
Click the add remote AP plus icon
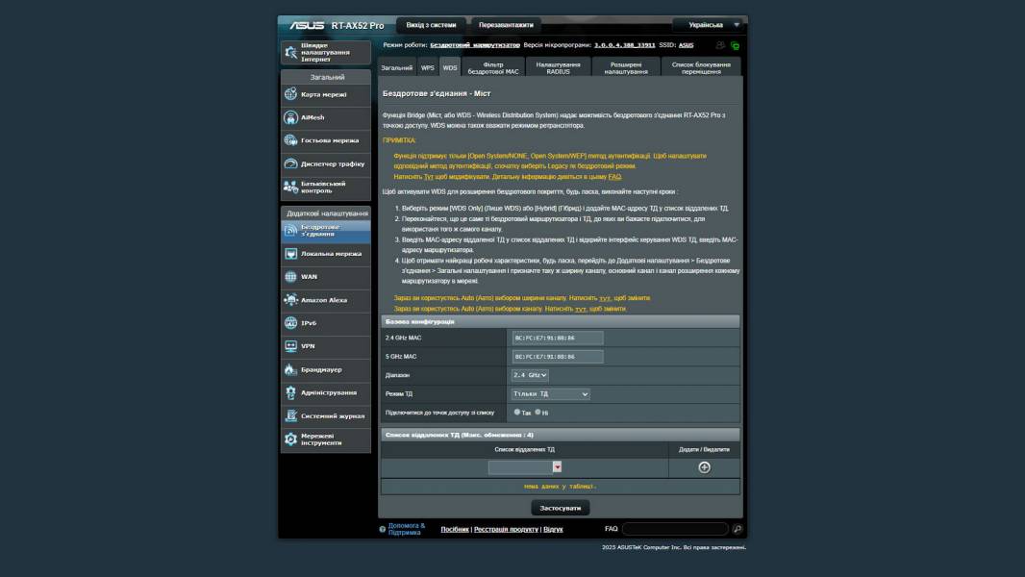[704, 467]
